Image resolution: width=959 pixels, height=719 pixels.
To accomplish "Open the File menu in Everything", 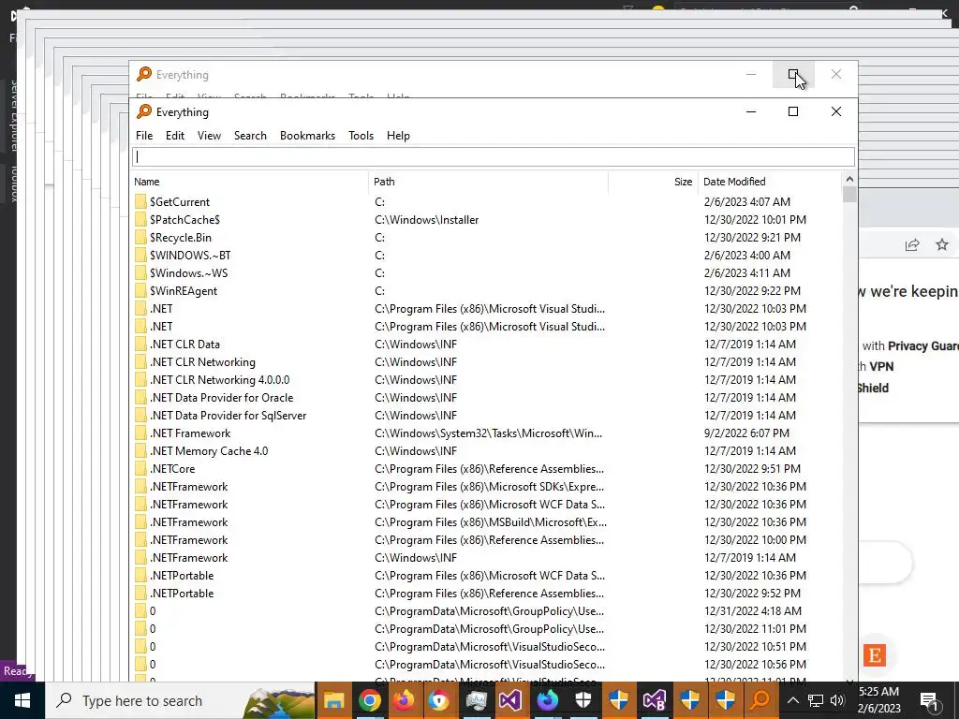I will click(144, 136).
